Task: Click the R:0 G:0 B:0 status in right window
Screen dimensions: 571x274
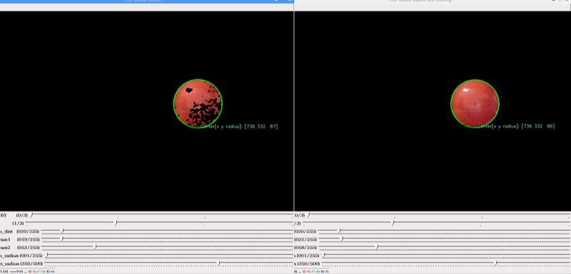Action: pyautogui.click(x=315, y=272)
